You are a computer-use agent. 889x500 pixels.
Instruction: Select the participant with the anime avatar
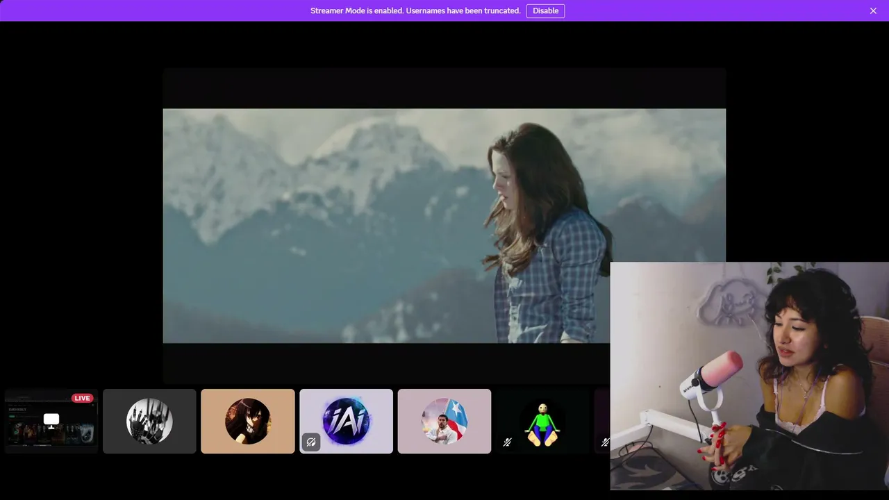pos(248,421)
